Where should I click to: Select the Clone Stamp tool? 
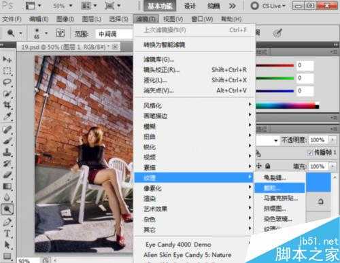(x=7, y=152)
